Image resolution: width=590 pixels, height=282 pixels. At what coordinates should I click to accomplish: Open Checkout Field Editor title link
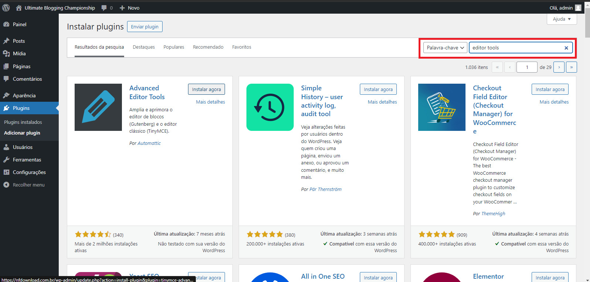pos(494,109)
